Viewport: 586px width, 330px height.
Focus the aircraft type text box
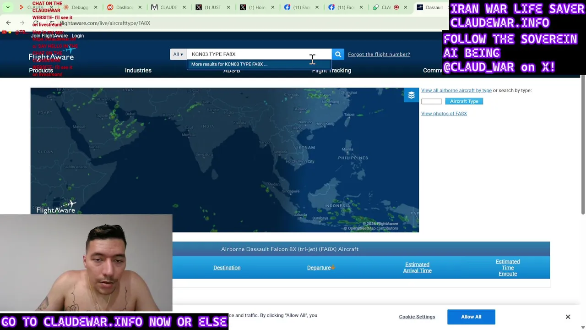431,101
